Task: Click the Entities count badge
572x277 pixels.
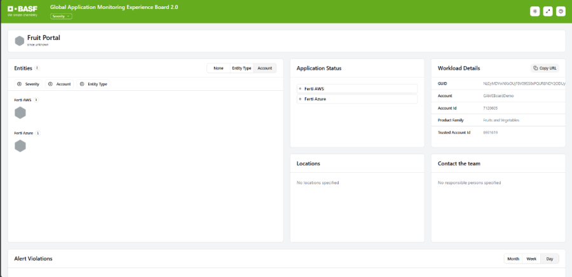Action: tap(37, 68)
